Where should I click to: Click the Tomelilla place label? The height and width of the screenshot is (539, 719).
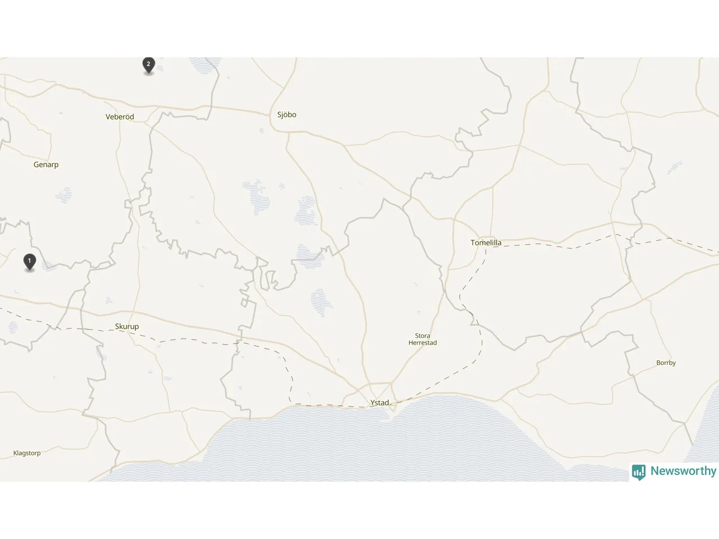[486, 243]
